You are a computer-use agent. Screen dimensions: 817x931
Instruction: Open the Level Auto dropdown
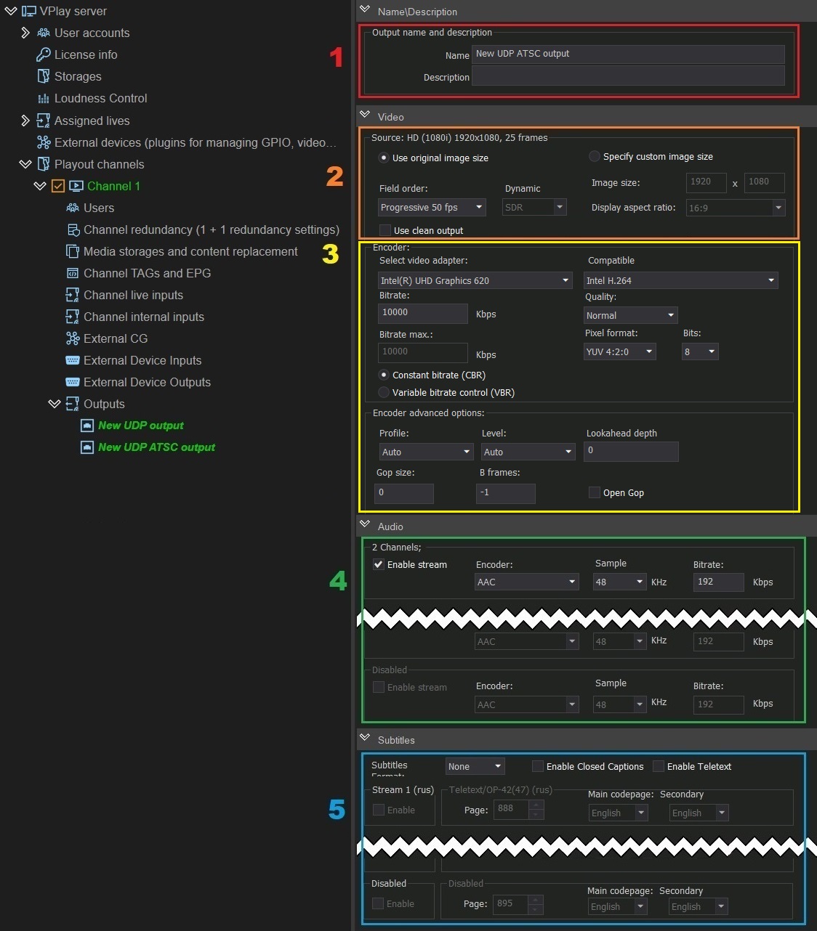[528, 452]
